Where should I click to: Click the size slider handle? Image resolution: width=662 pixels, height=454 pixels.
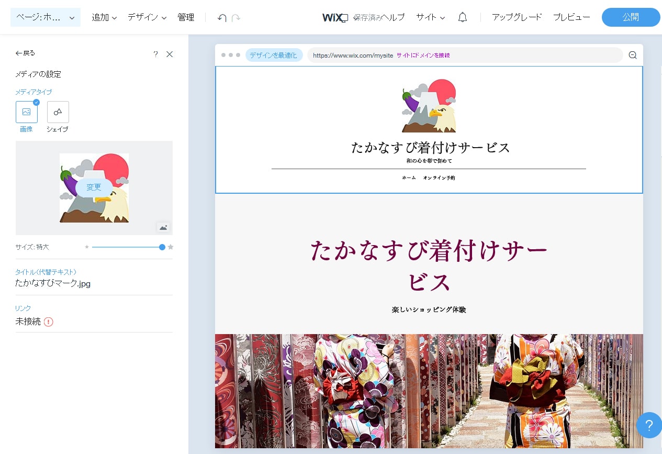pos(162,247)
